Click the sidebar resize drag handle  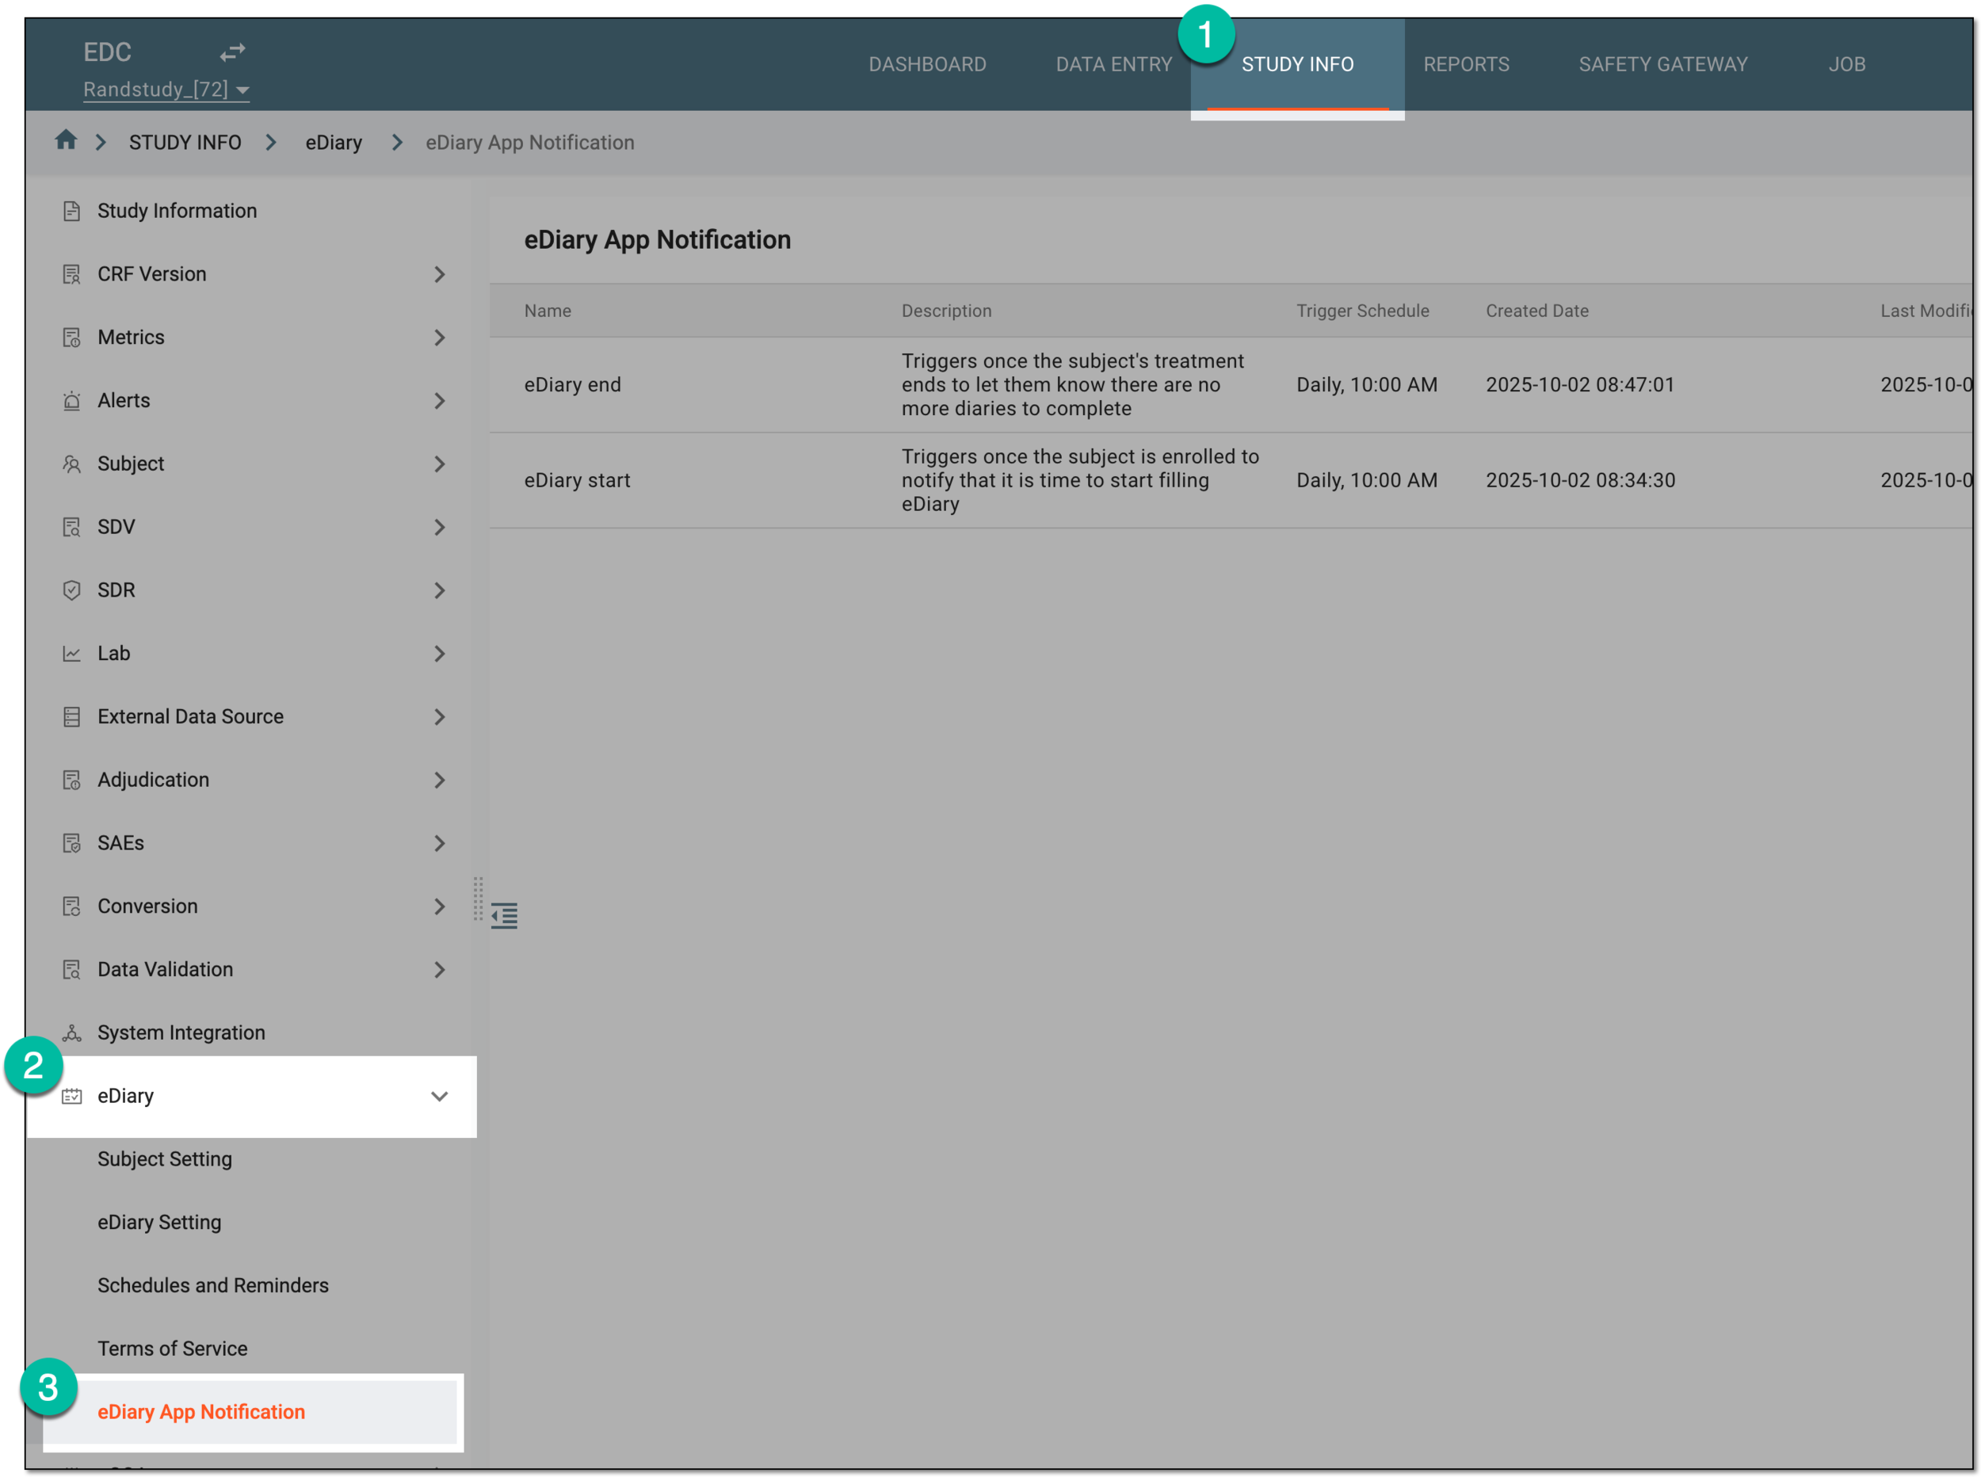(479, 899)
